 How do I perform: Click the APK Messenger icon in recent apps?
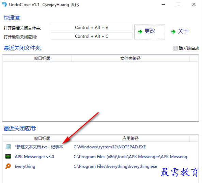[8, 156]
